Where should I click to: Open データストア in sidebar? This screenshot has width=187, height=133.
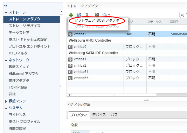pos(19,33)
